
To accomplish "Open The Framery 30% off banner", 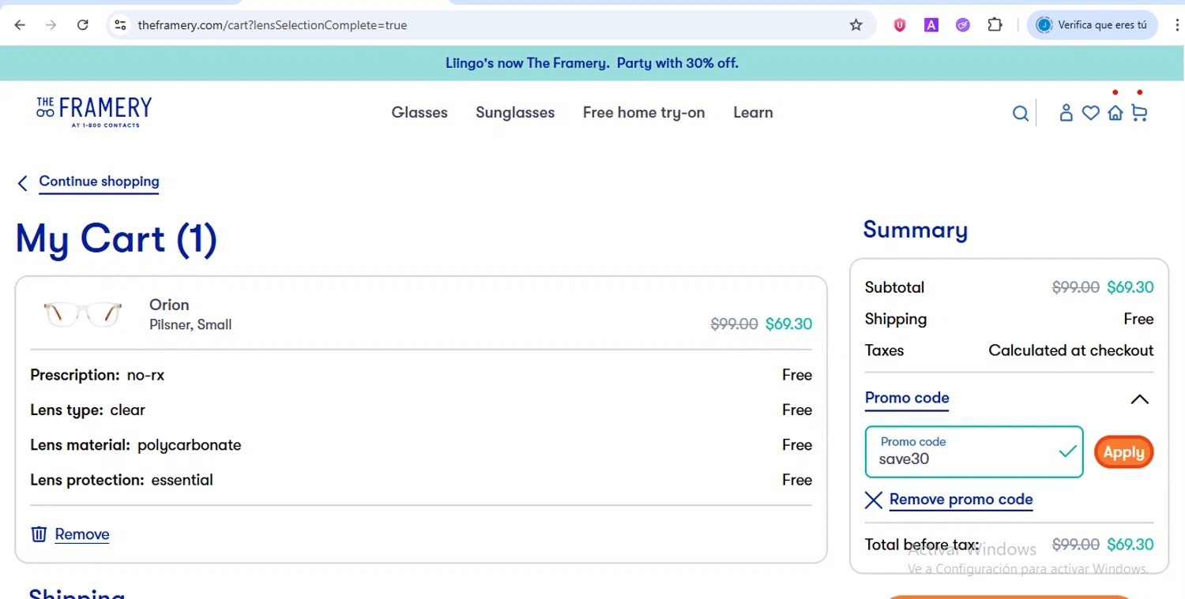I will pos(592,63).
